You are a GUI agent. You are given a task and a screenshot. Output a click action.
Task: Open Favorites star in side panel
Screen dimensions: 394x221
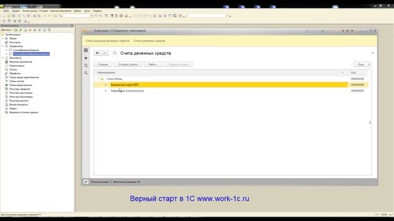tap(86, 58)
